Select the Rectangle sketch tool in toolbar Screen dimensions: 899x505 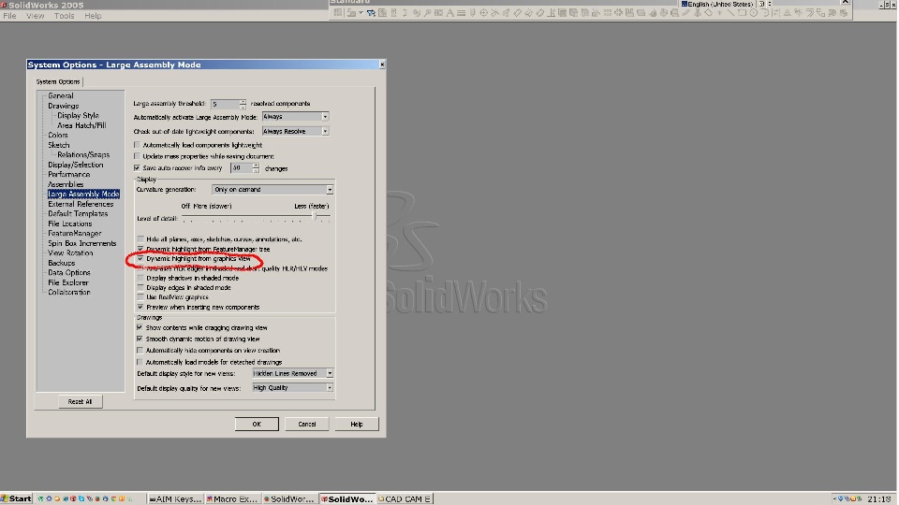[x=742, y=12]
